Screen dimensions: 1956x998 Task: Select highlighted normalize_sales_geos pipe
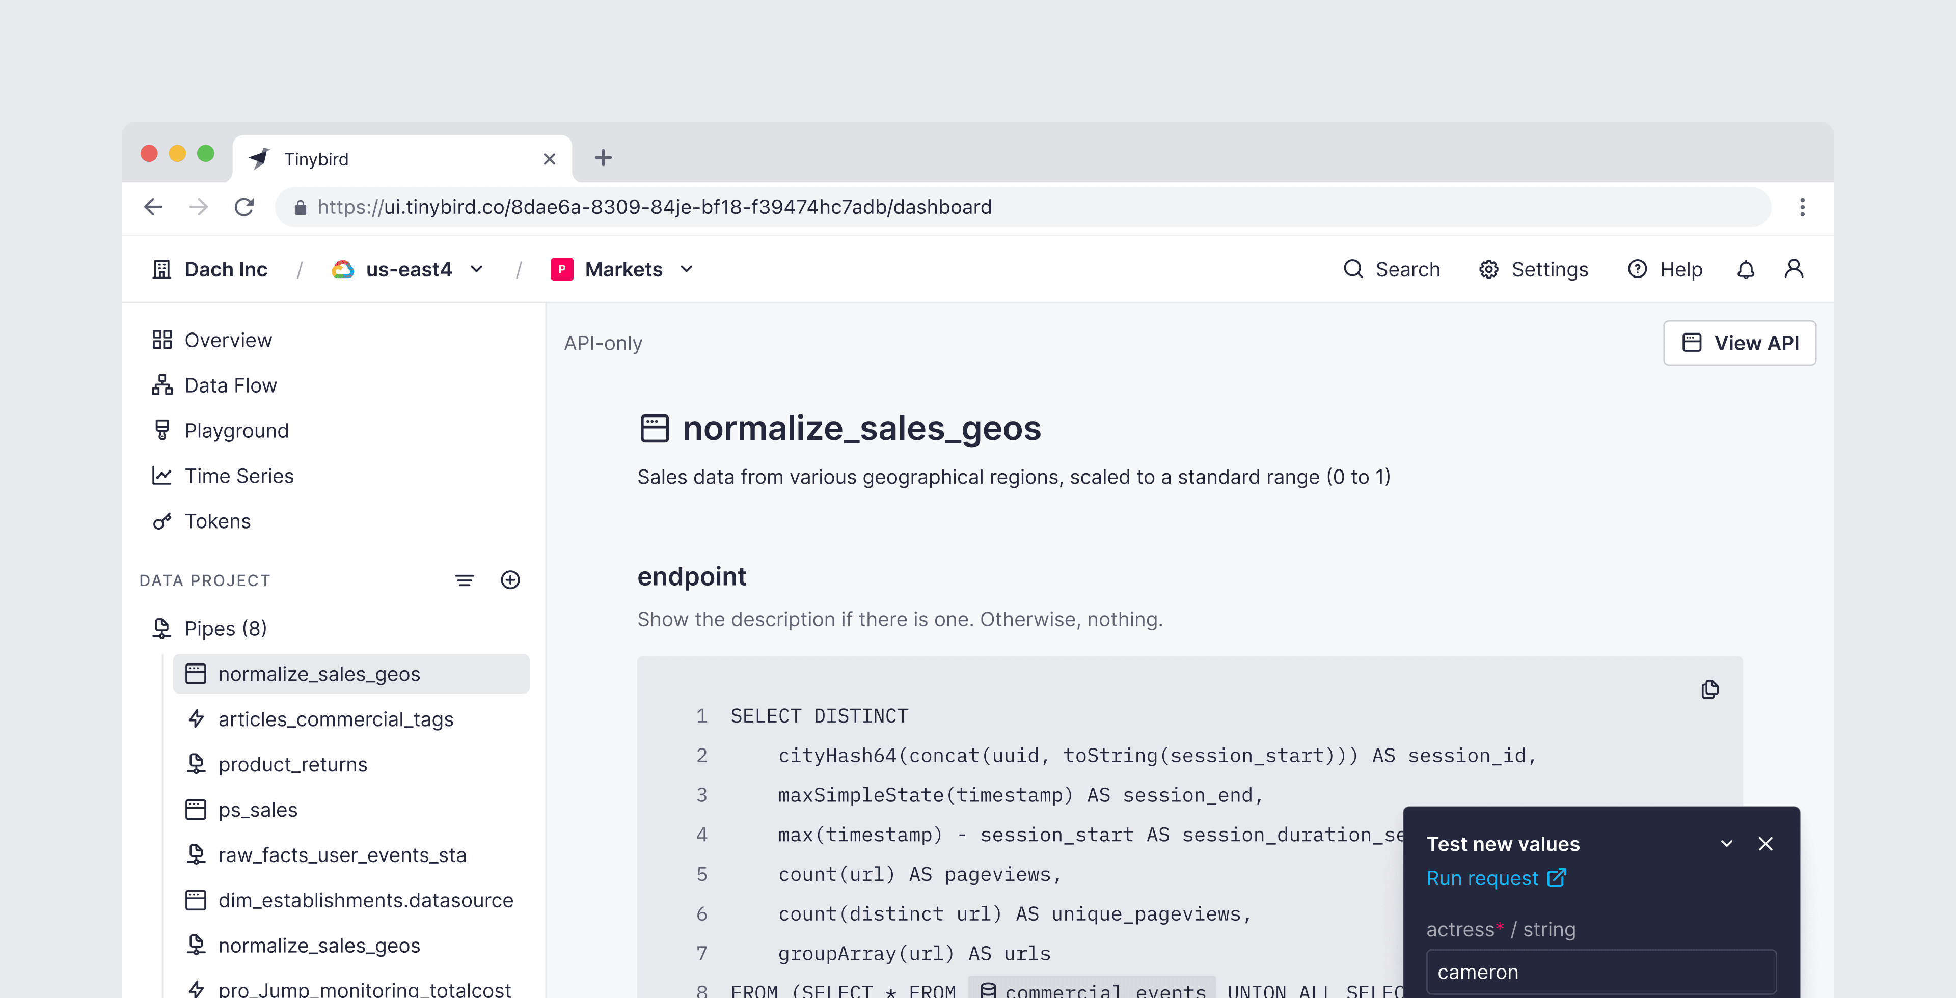tap(351, 674)
